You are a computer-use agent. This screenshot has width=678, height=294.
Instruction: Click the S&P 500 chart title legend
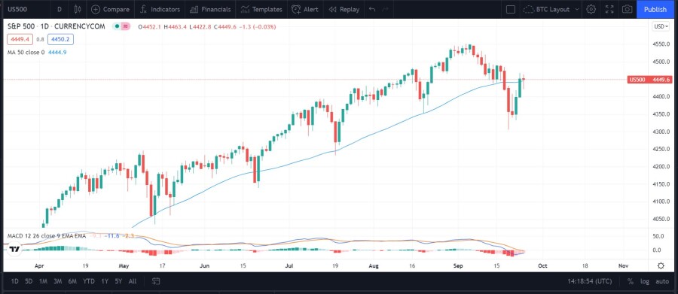pos(56,26)
